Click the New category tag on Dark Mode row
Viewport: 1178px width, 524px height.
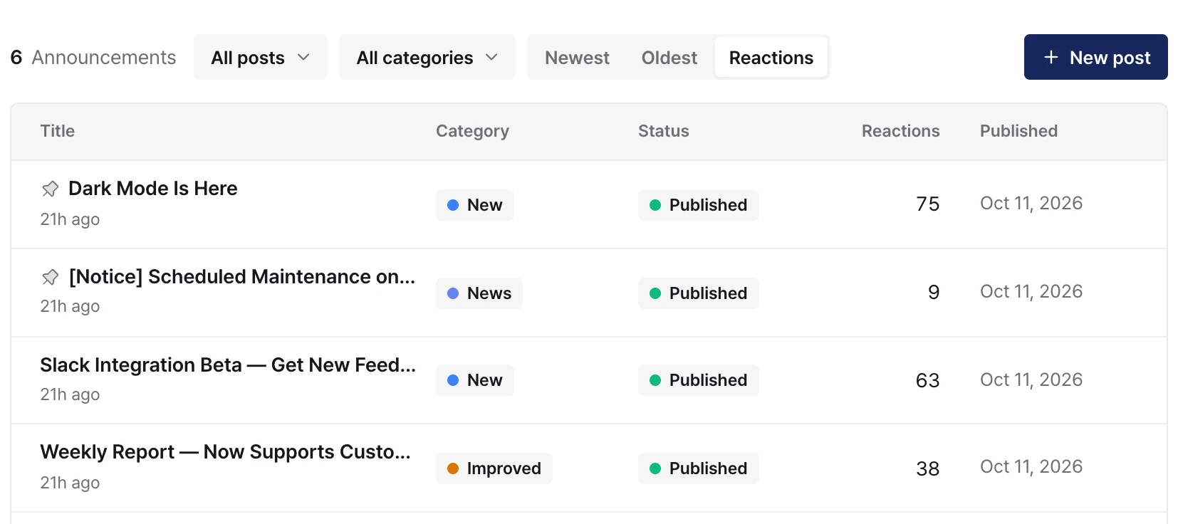point(475,205)
